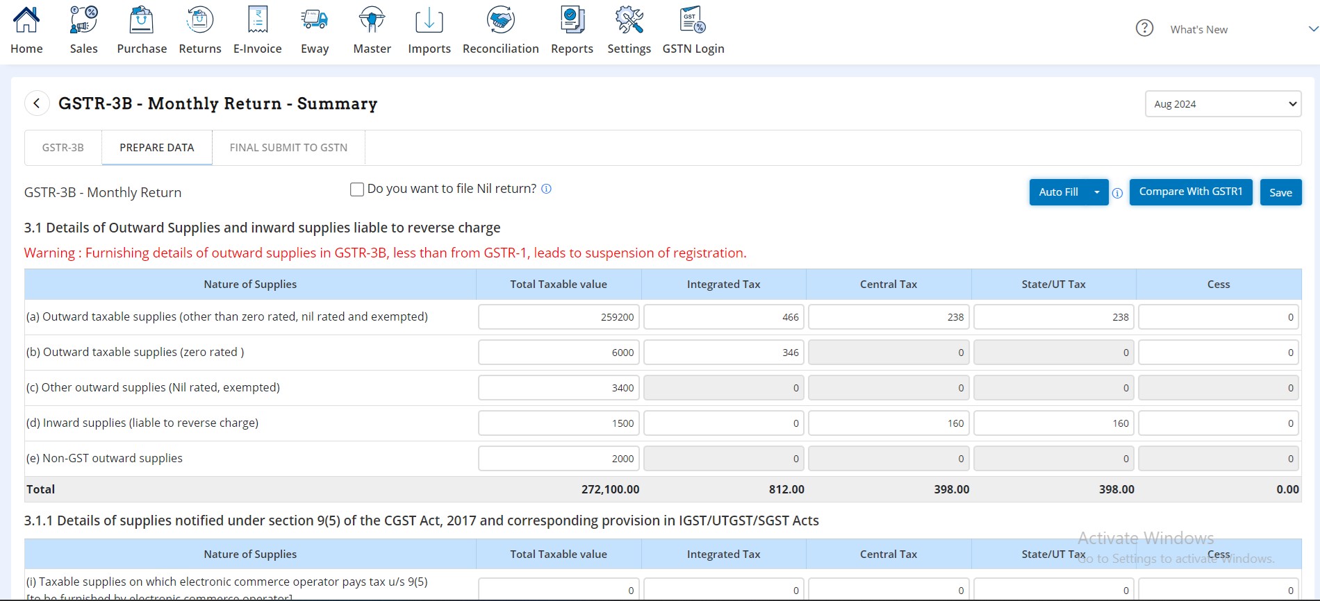Open the Imports download icon

(429, 20)
